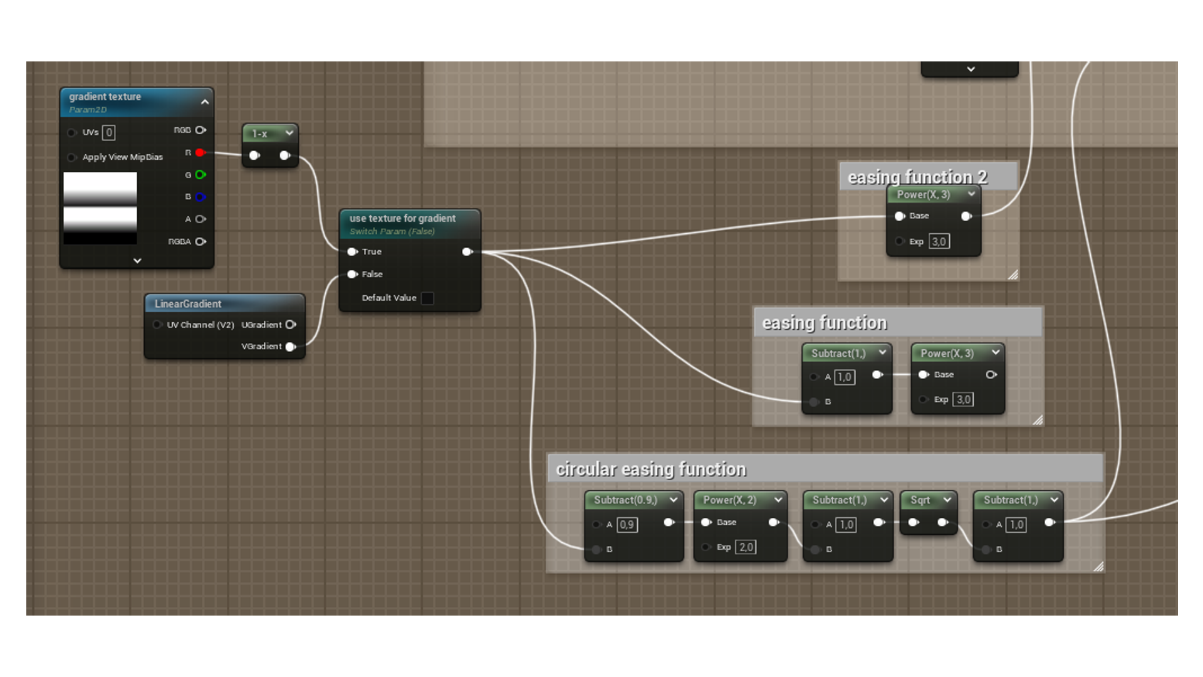Collapse the Sqrt node chevron
The height and width of the screenshot is (677, 1203).
point(947,500)
